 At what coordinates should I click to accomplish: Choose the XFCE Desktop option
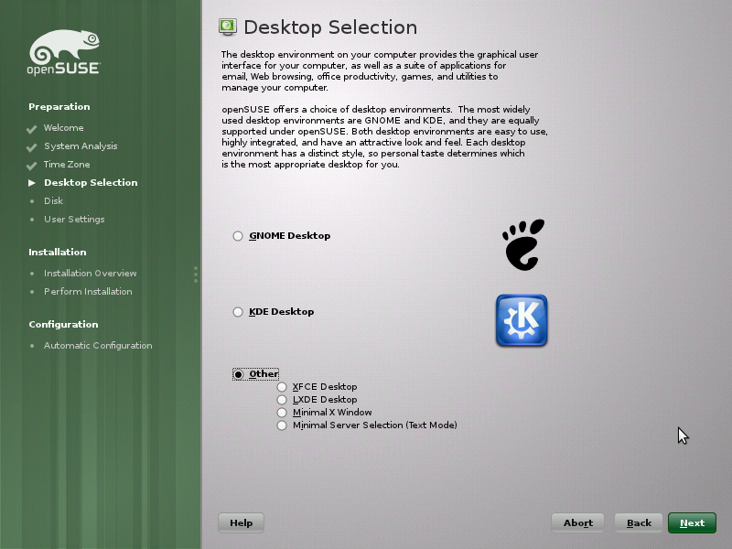[x=282, y=386]
